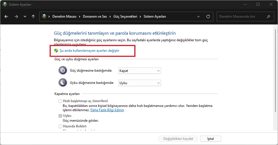The image size is (278, 145).
Task: Go back with the left arrow
Action: pyautogui.click(x=6, y=16)
